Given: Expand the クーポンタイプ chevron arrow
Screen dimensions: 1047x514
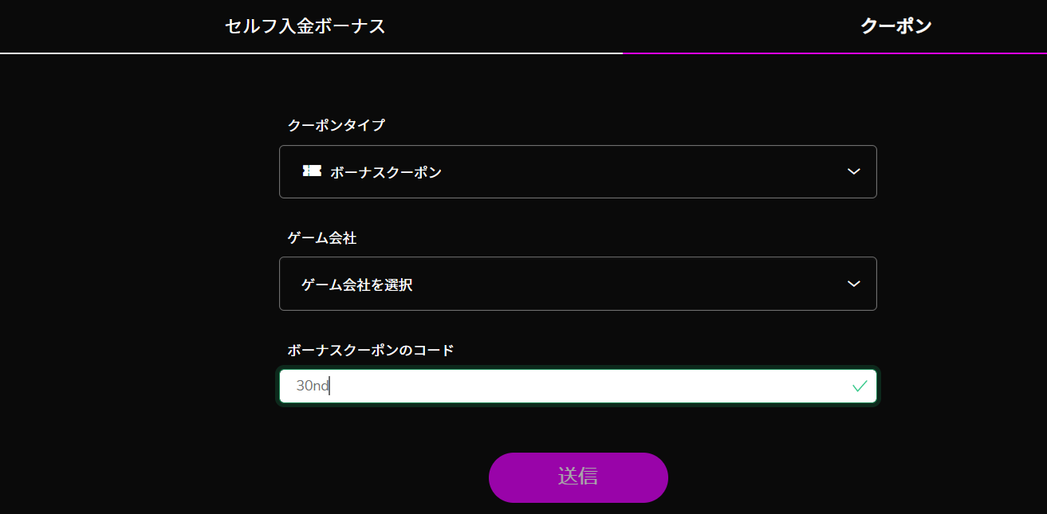Looking at the screenshot, I should pos(854,171).
